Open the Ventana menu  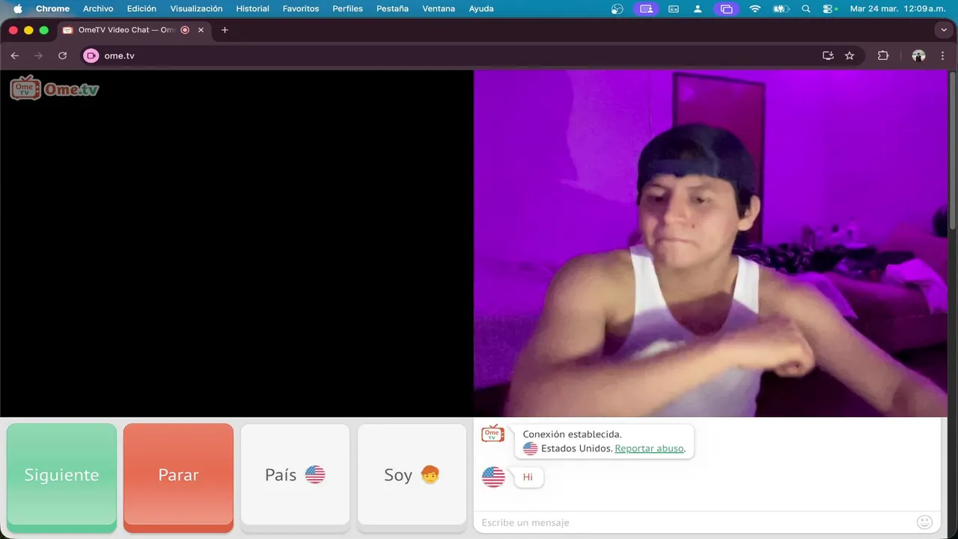(x=439, y=9)
